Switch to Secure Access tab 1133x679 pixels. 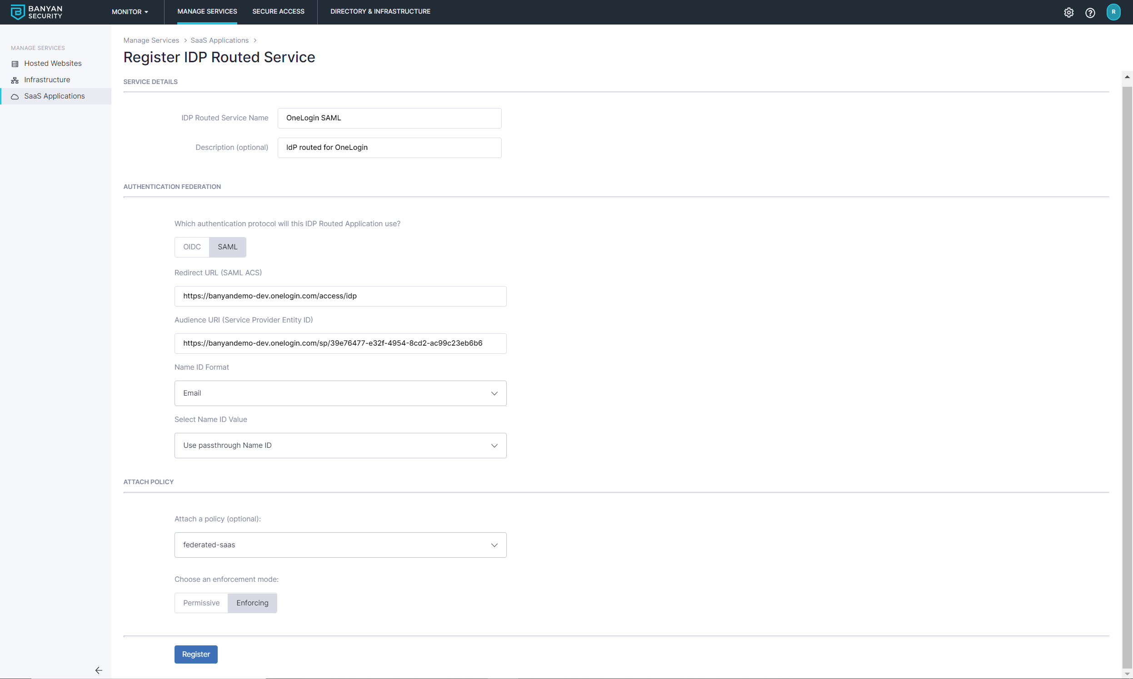[278, 11]
